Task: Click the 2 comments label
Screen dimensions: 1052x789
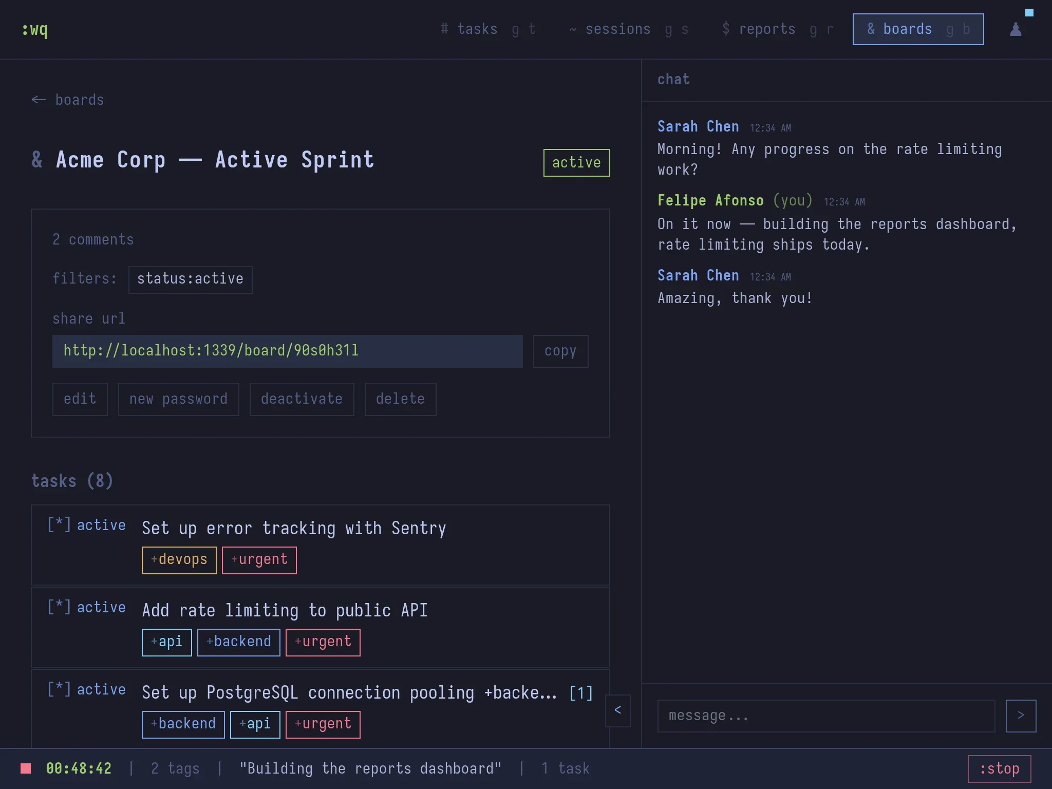Action: tap(93, 239)
